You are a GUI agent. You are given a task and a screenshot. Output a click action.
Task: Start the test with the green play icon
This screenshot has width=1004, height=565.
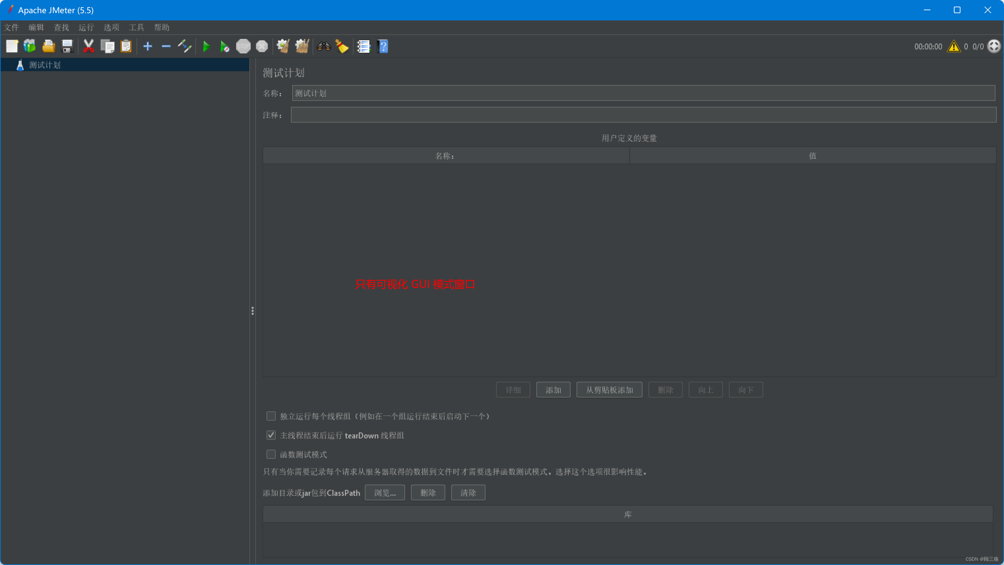click(x=206, y=46)
